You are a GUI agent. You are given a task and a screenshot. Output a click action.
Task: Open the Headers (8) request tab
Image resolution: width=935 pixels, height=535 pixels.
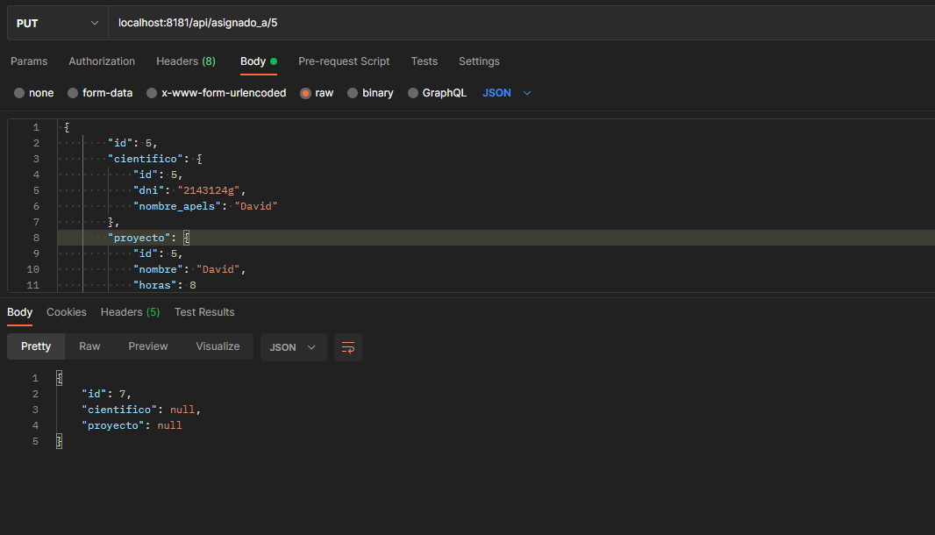coord(185,61)
